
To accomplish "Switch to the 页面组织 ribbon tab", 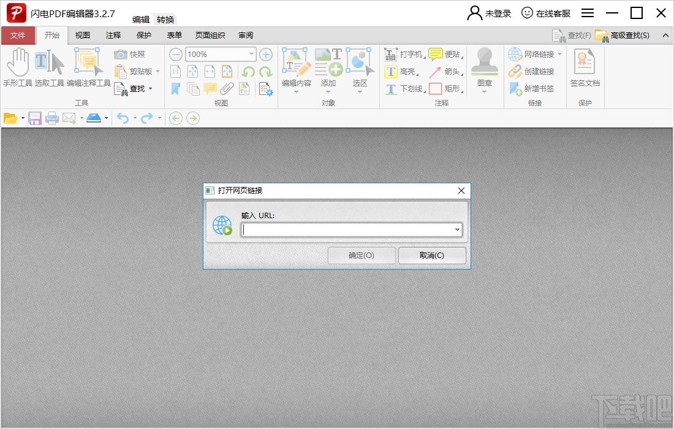I will pos(210,36).
